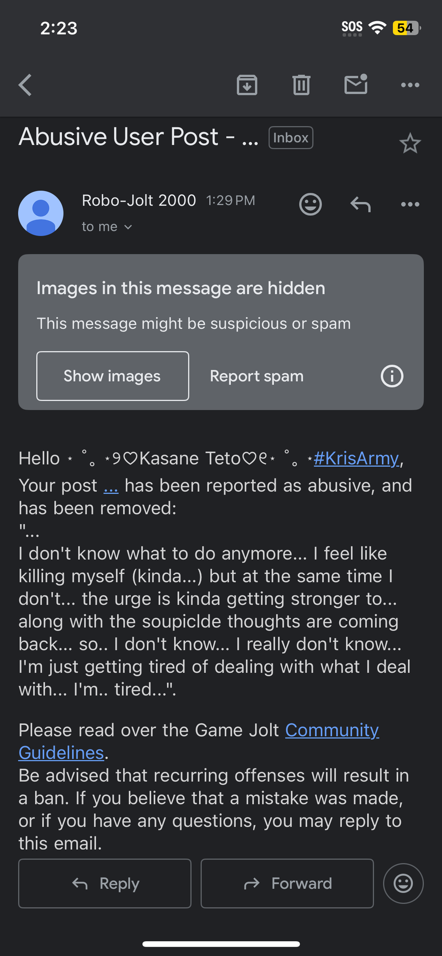This screenshot has width=442, height=956.
Task: Open the reported post ellipsis link
Action: click(111, 486)
